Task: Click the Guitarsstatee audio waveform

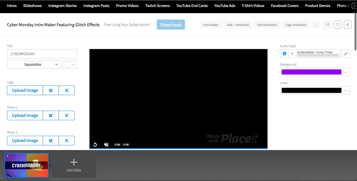Action: (318, 55)
